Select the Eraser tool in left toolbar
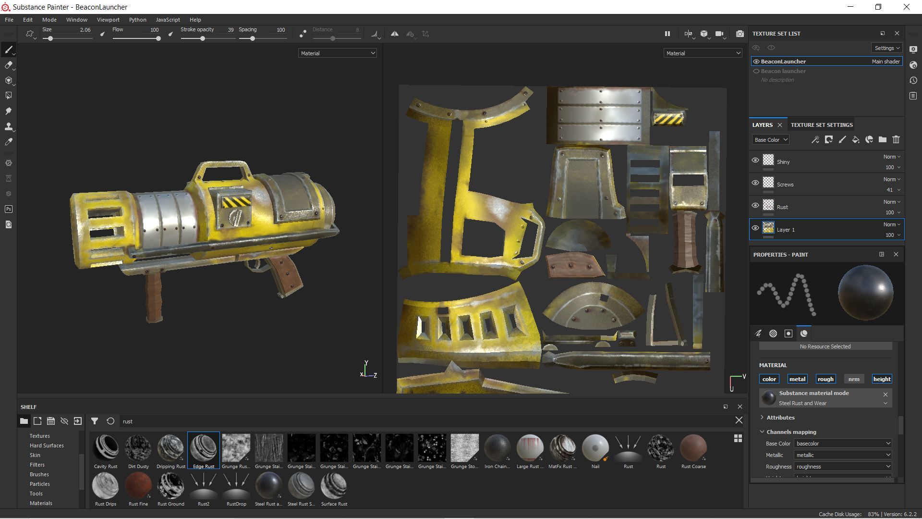The image size is (922, 519). coord(8,65)
